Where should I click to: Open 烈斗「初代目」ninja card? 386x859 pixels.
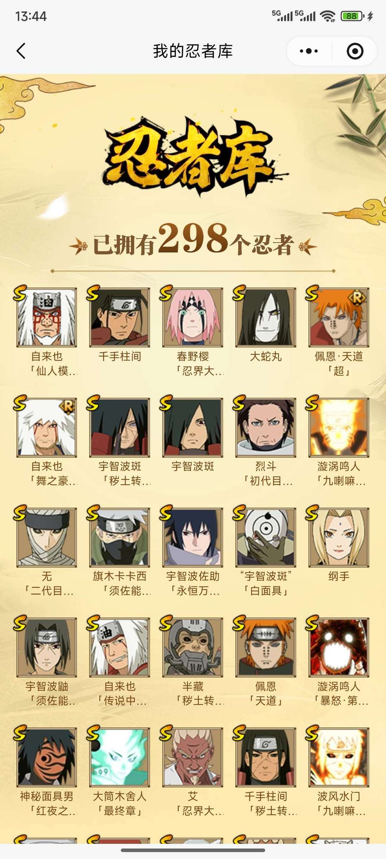(266, 428)
